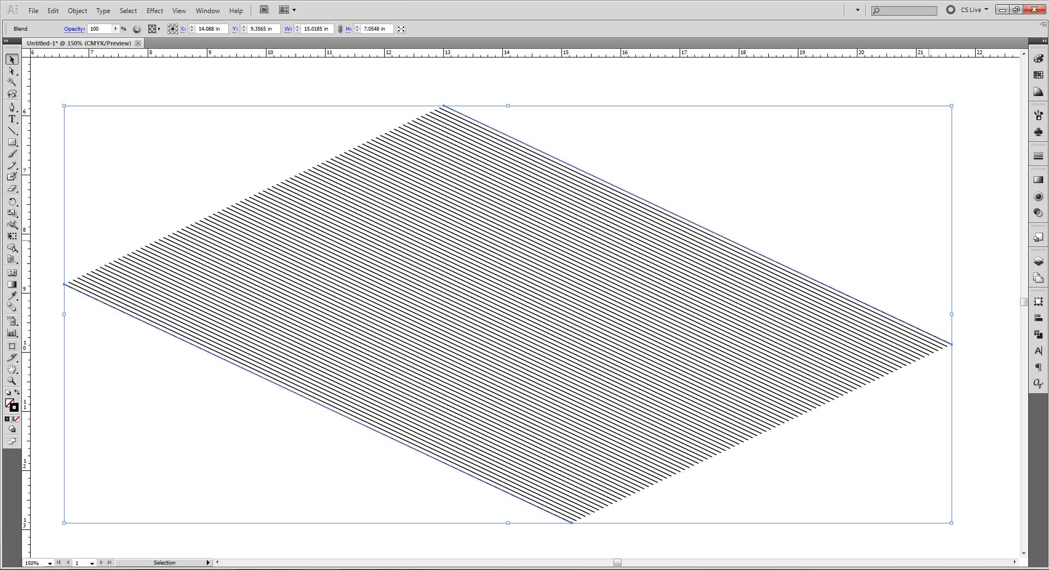Open the Symbols panel in the right dock
The image size is (1049, 570).
pos(1038,132)
